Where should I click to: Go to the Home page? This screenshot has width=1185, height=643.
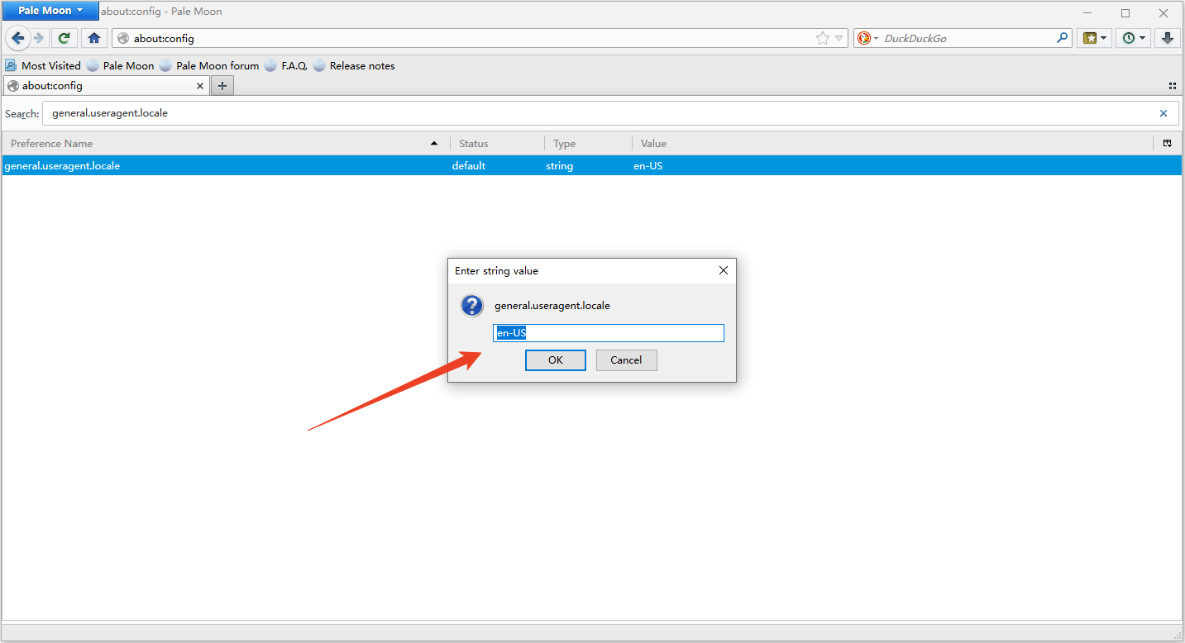click(94, 38)
